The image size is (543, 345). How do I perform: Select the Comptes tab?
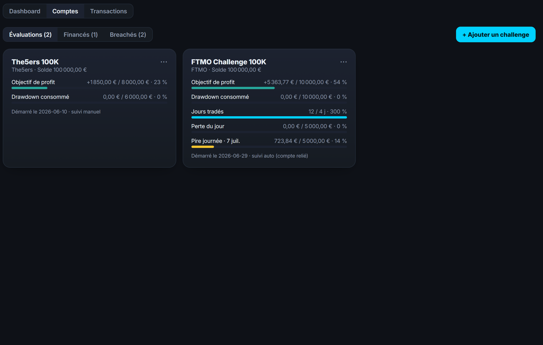point(65,11)
